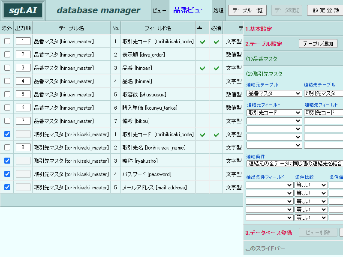
Task: Open the first 条件比較 dropdown showing 等しい
Action: (311, 185)
